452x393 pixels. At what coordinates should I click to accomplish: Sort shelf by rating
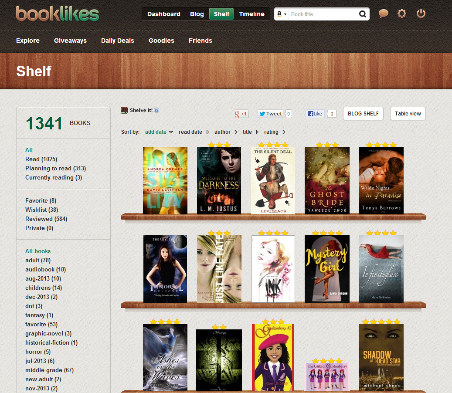275,132
